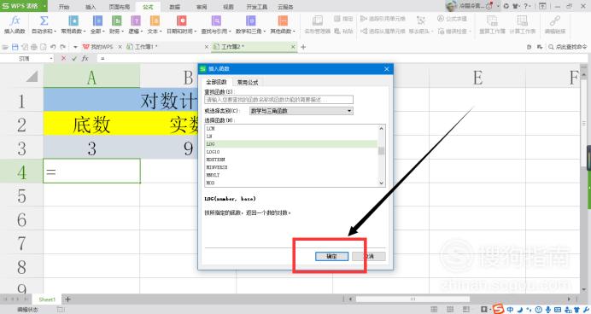Viewport: 591px width, 314px height.
Task: Open the help question mark dropdown
Action: pos(527,6)
